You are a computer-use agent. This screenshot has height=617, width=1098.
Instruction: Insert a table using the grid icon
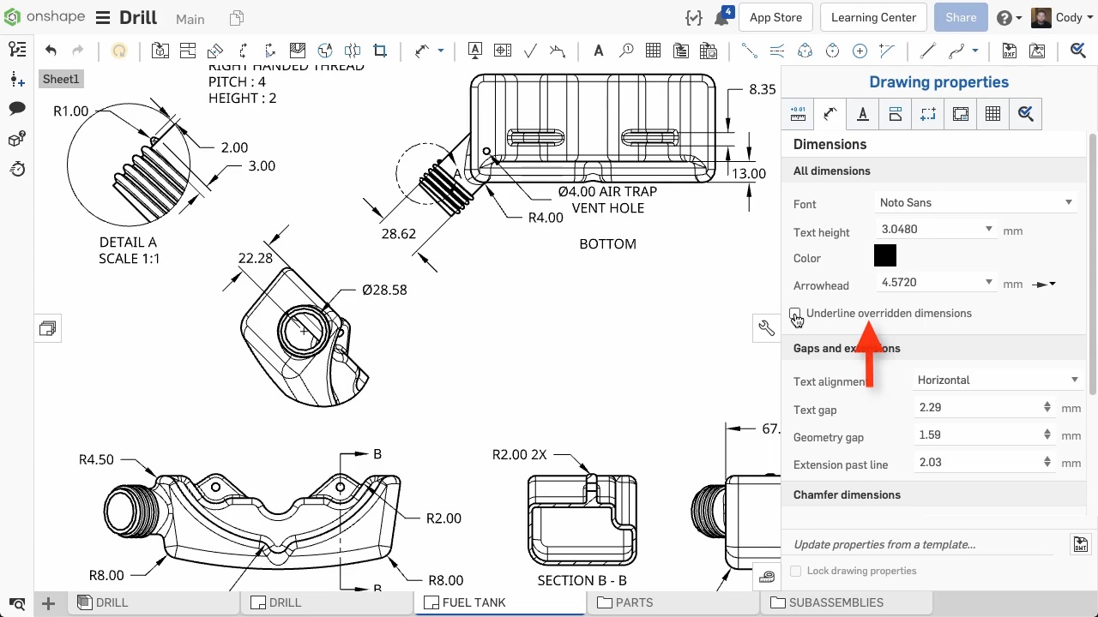click(x=654, y=51)
